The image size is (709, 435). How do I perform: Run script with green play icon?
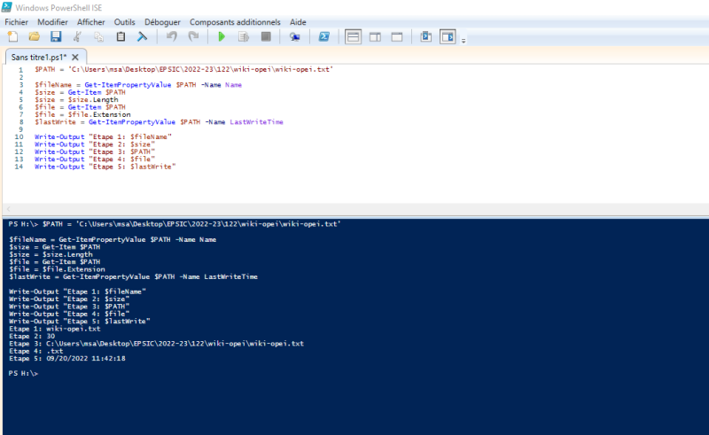[222, 36]
